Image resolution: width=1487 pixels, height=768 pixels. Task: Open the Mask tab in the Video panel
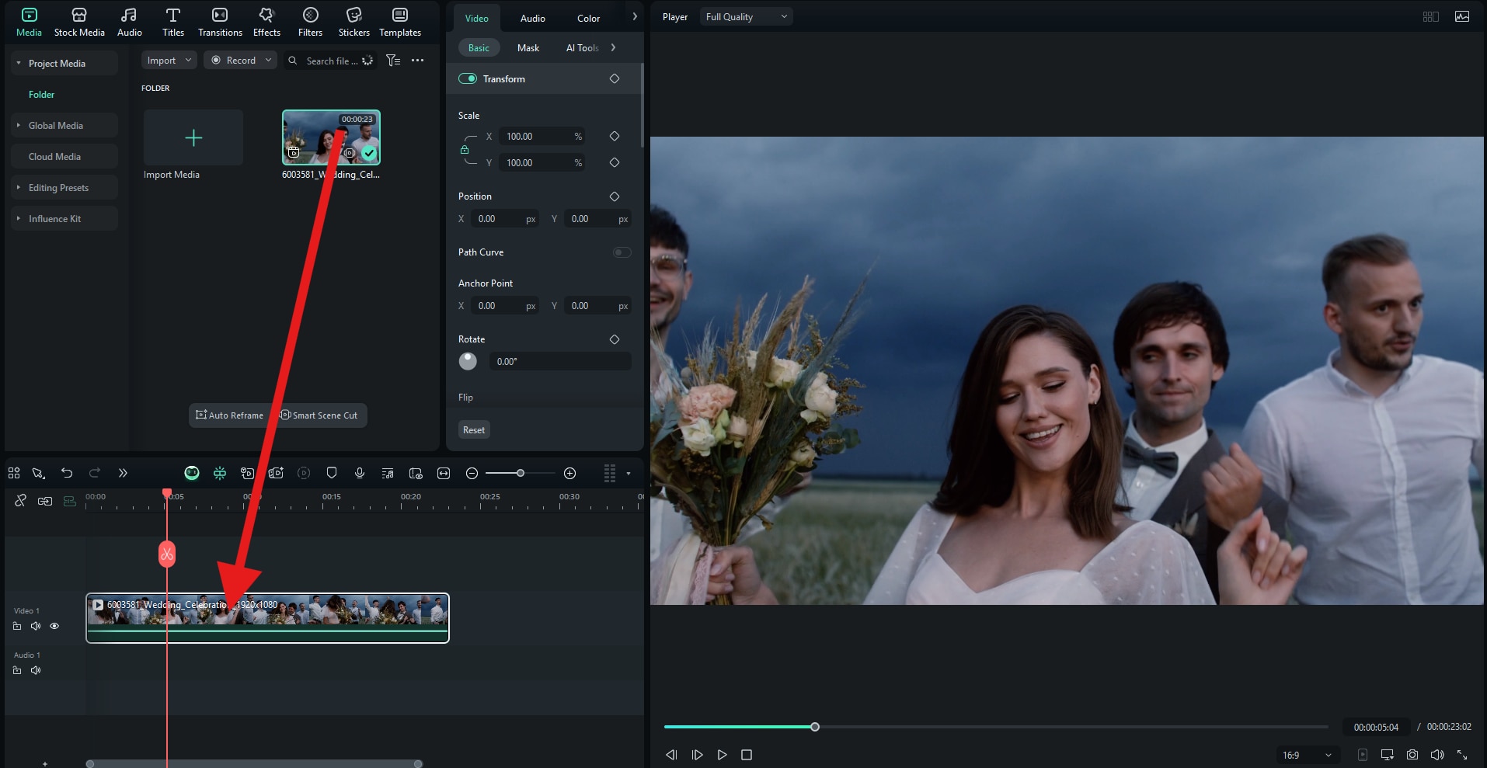coord(527,47)
